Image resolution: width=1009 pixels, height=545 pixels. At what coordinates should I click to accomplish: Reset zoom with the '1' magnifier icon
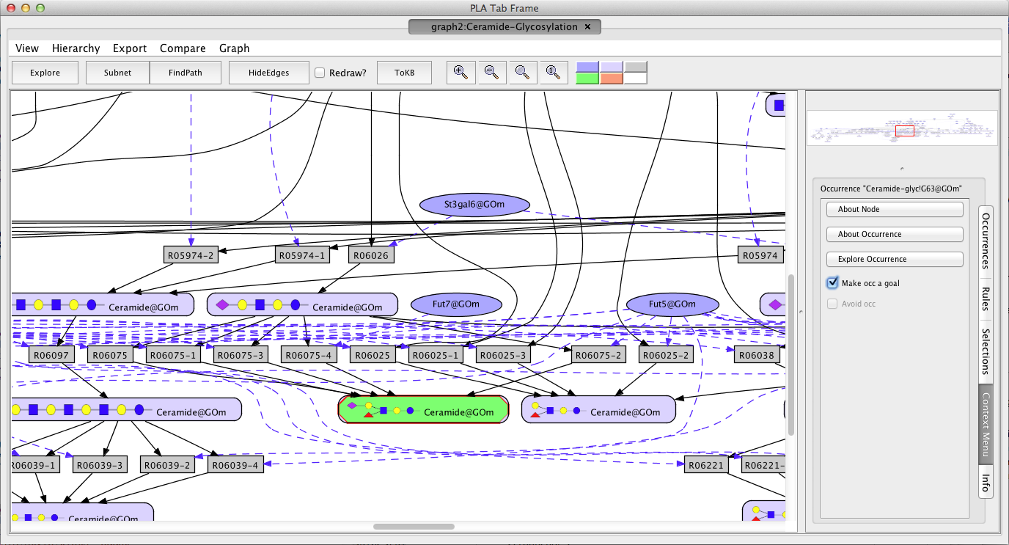pyautogui.click(x=554, y=72)
